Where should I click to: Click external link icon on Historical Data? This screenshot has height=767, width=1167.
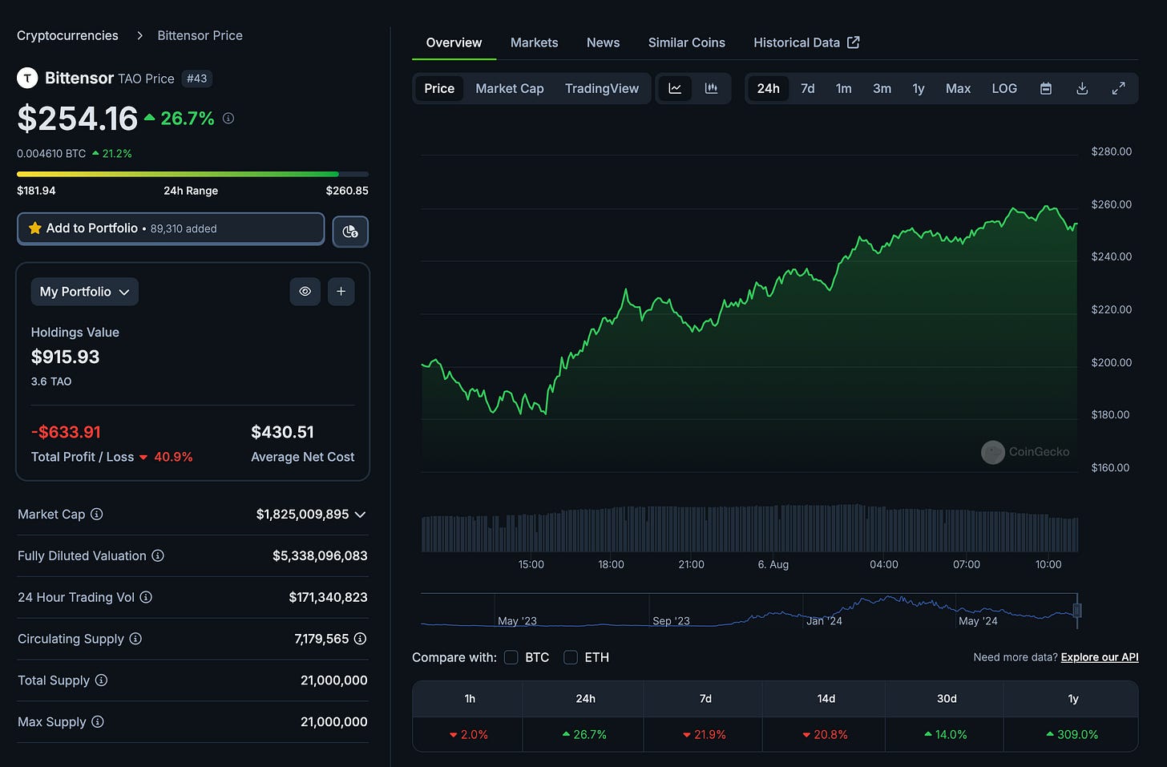coord(854,42)
